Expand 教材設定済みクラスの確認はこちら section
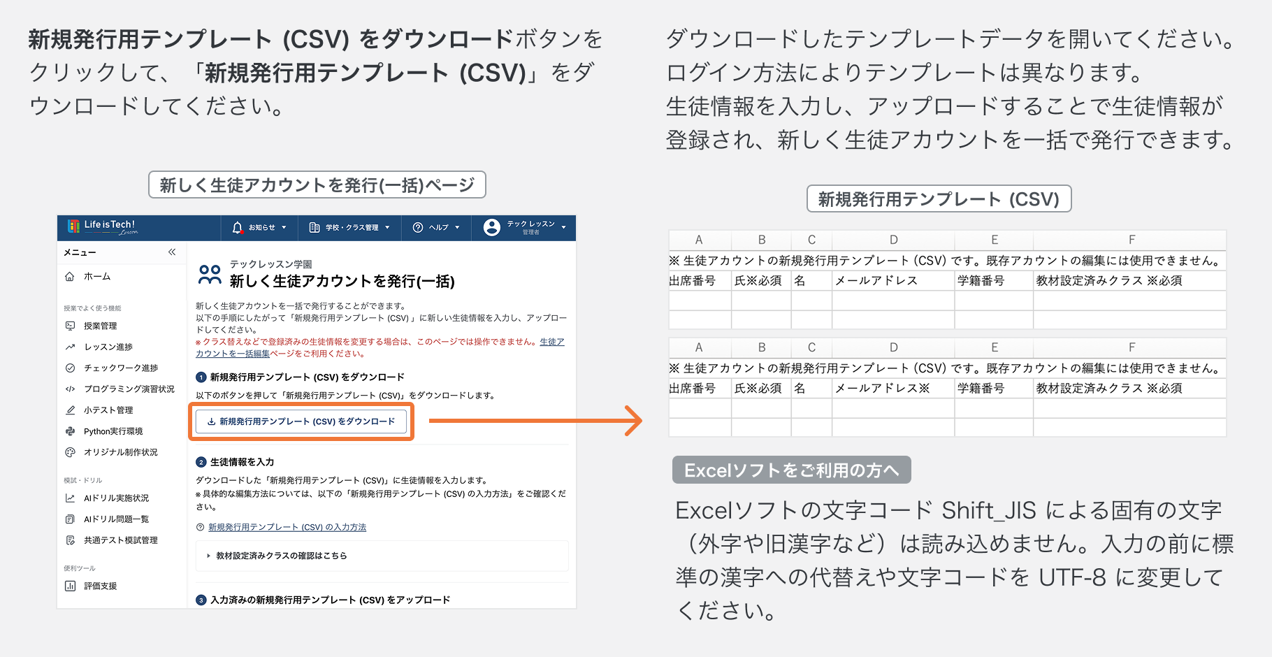Viewport: 1272px width, 657px height. pyautogui.click(x=382, y=556)
